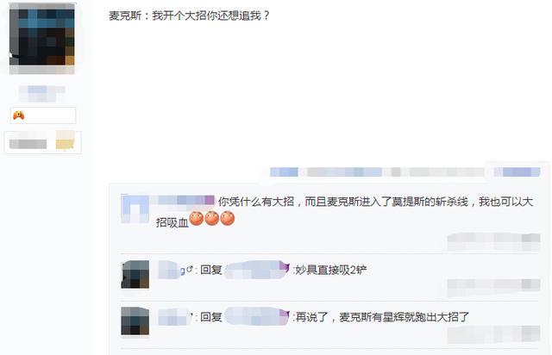The image size is (552, 355).
Task: Open avatar beside the 再说了 comment
Action: click(x=135, y=321)
